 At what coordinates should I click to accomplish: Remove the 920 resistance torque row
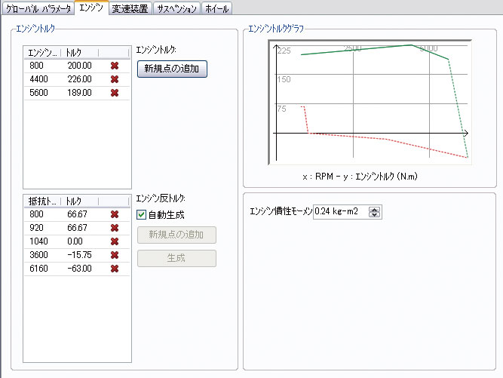[x=115, y=228]
